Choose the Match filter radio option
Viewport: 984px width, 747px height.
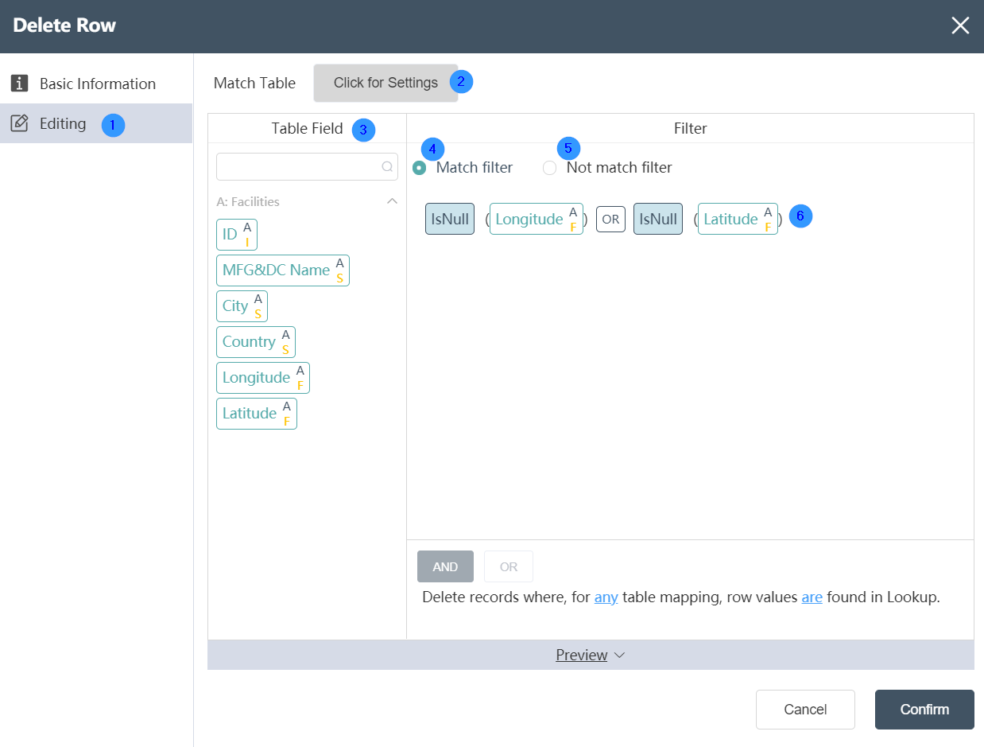[419, 168]
